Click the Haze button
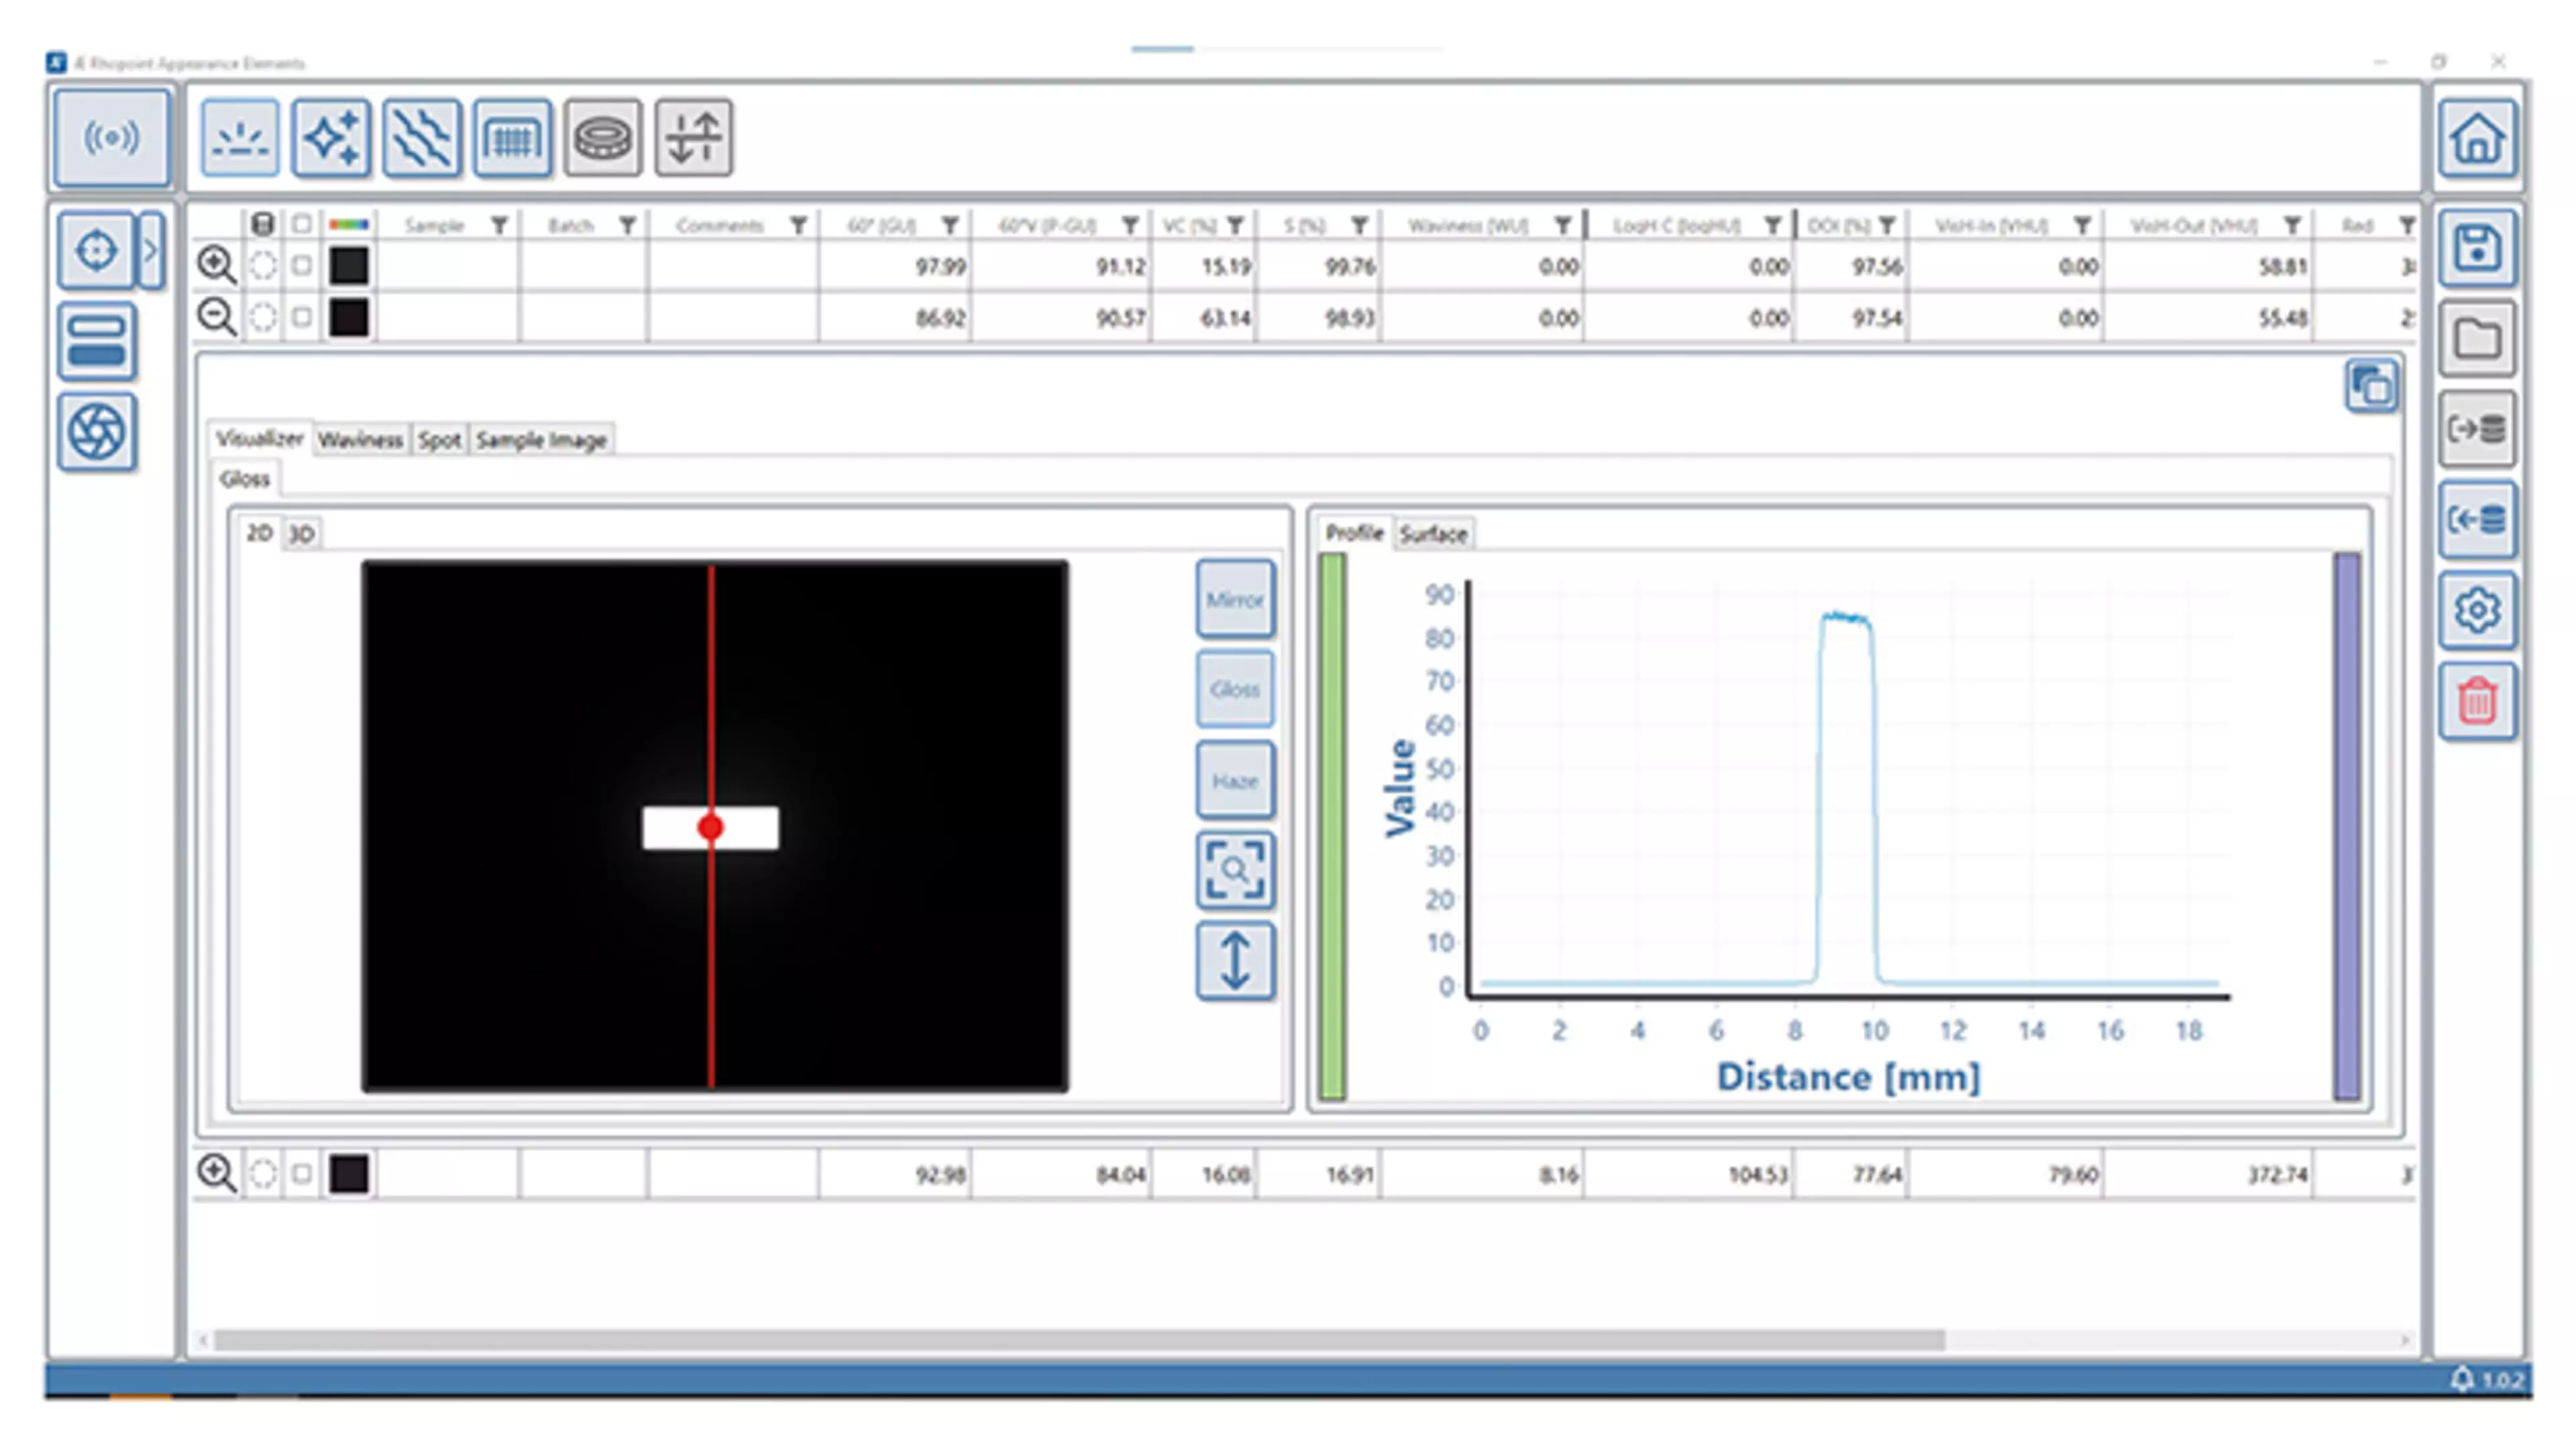Image resolution: width=2576 pixels, height=1447 pixels. point(1235,780)
